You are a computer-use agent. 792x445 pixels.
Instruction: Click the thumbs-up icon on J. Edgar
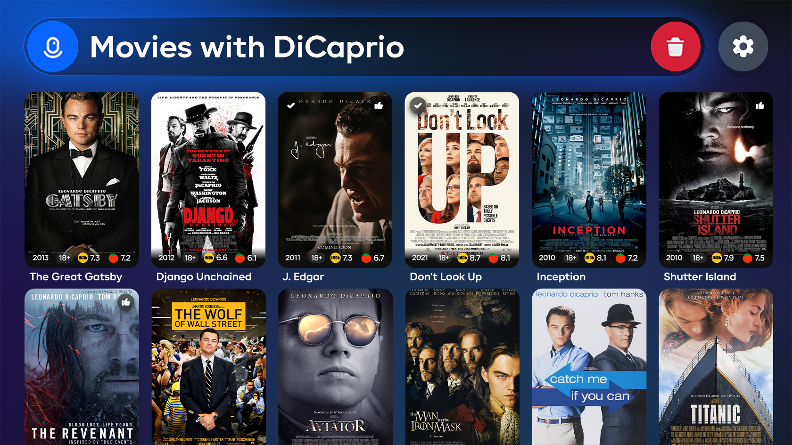tap(379, 105)
